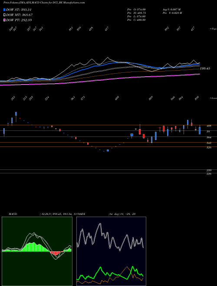Click the white ADX line's highest peak
217x286 pixels.
click(x=100, y=224)
